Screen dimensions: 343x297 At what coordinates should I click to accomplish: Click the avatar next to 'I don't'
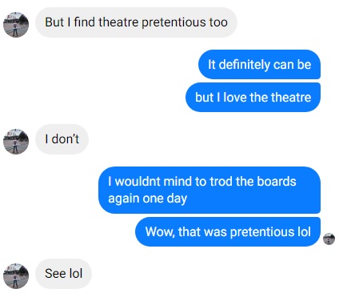16,142
